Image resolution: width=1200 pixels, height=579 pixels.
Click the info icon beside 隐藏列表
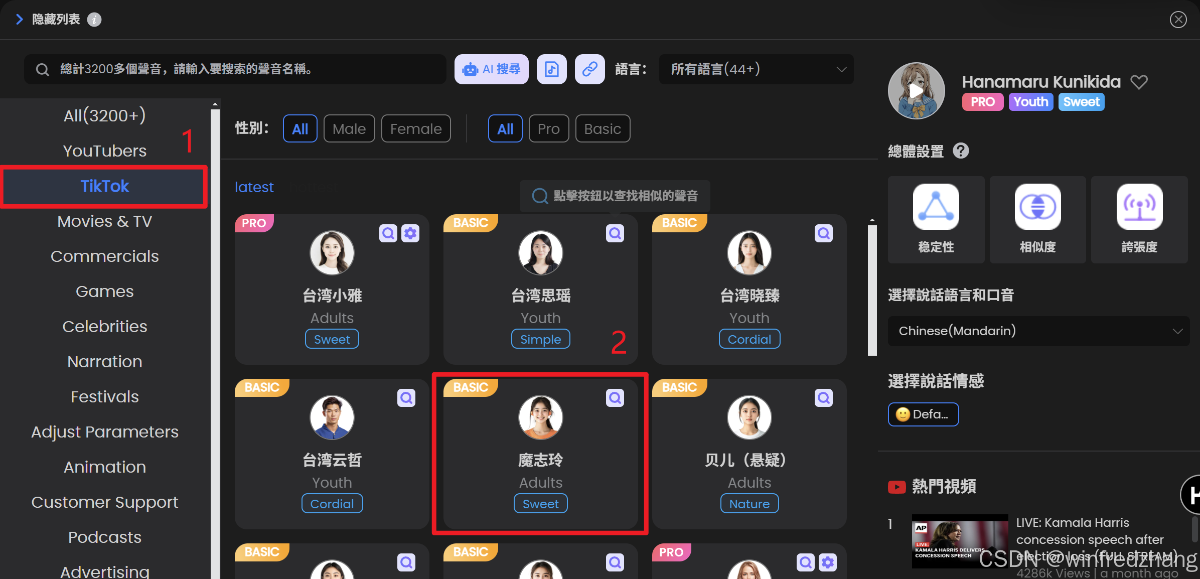(94, 20)
